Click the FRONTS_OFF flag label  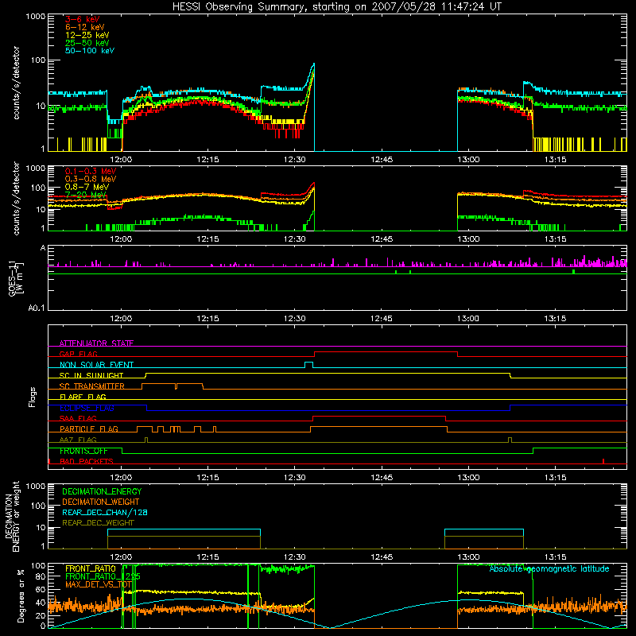(83, 451)
